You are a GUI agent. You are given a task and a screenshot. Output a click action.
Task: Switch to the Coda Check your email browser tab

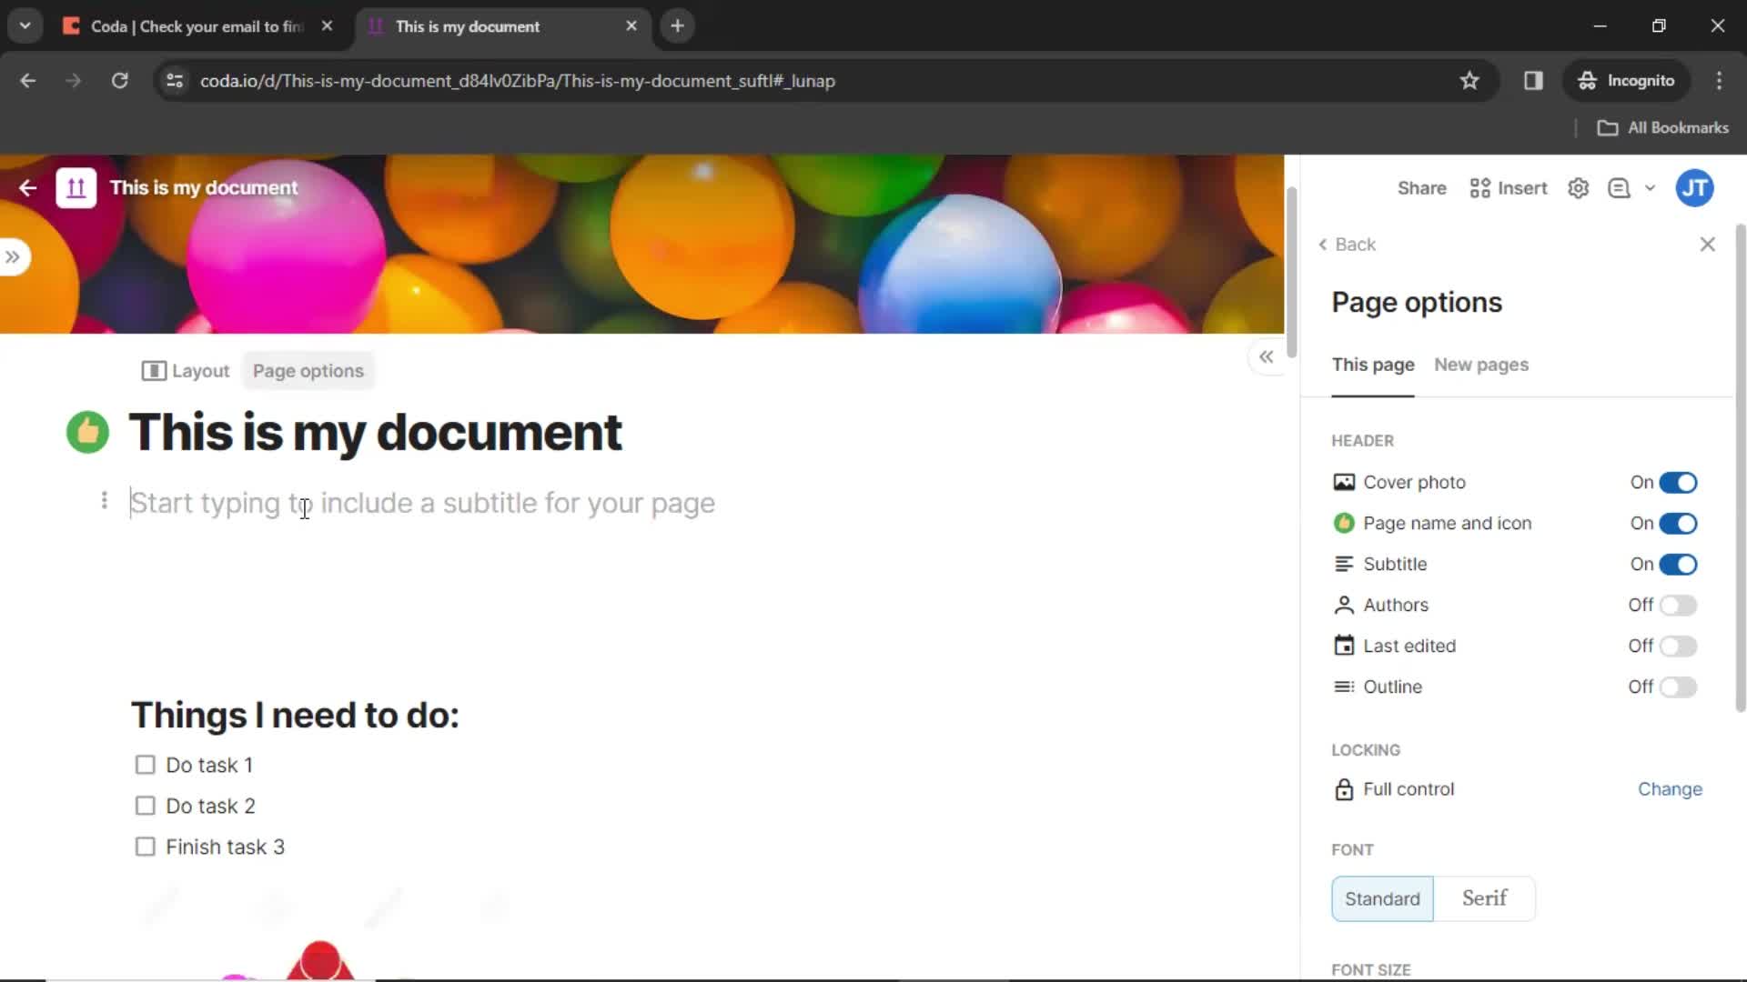coord(197,26)
